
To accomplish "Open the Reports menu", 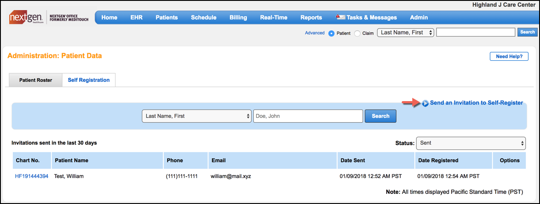I will [311, 18].
